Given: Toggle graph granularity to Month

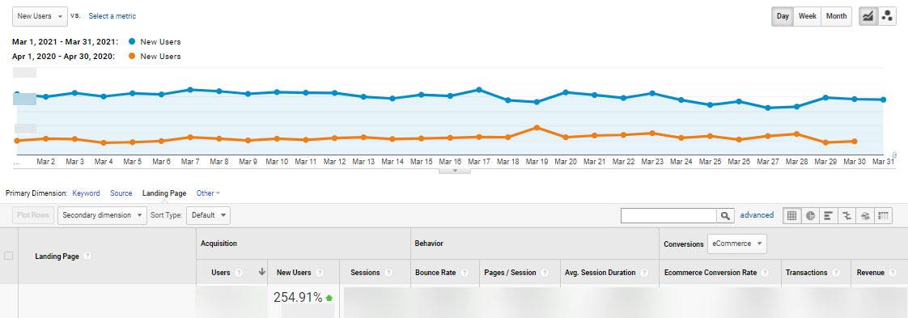Looking at the screenshot, I should tap(836, 16).
